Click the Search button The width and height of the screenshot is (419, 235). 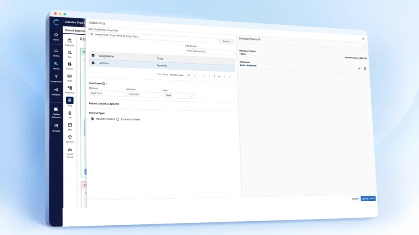[226, 41]
